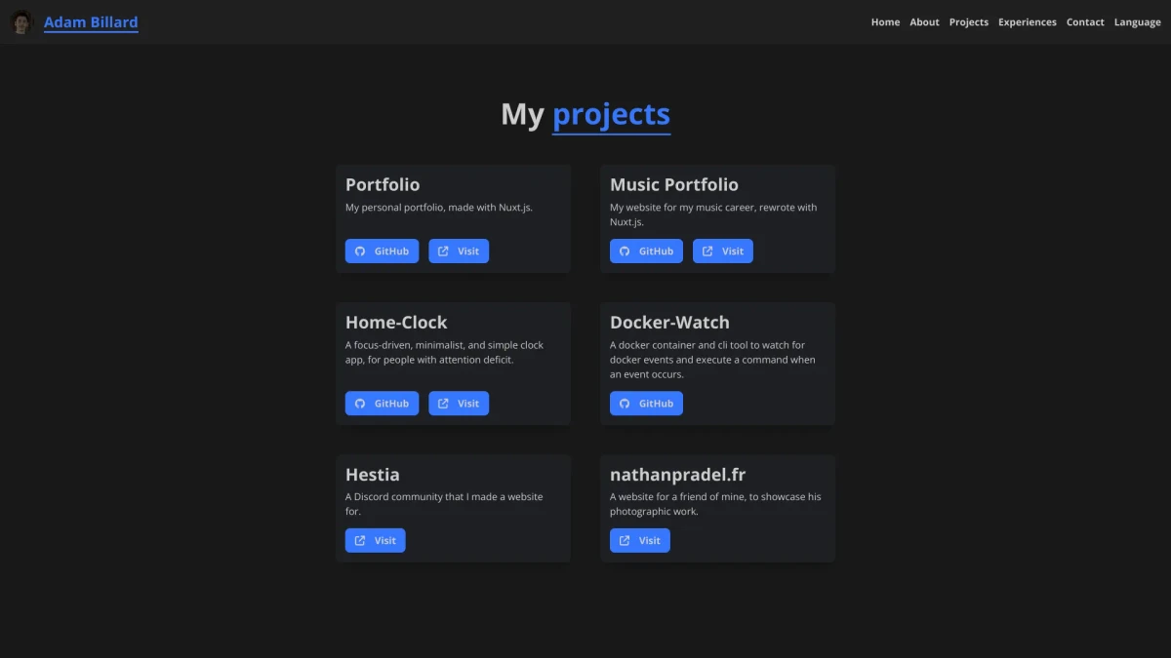Screen dimensions: 1171x658
Task: Click the Music Portfolio description about music career
Action: 713,214
